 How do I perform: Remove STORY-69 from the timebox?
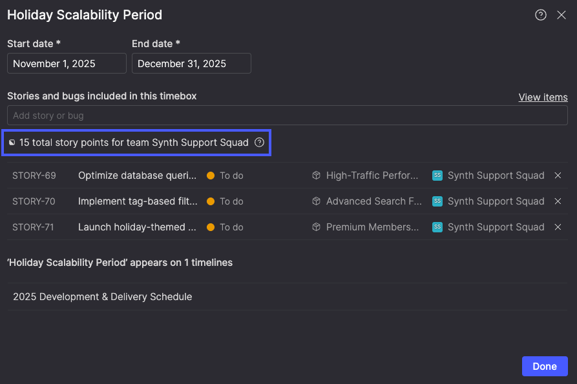point(558,176)
